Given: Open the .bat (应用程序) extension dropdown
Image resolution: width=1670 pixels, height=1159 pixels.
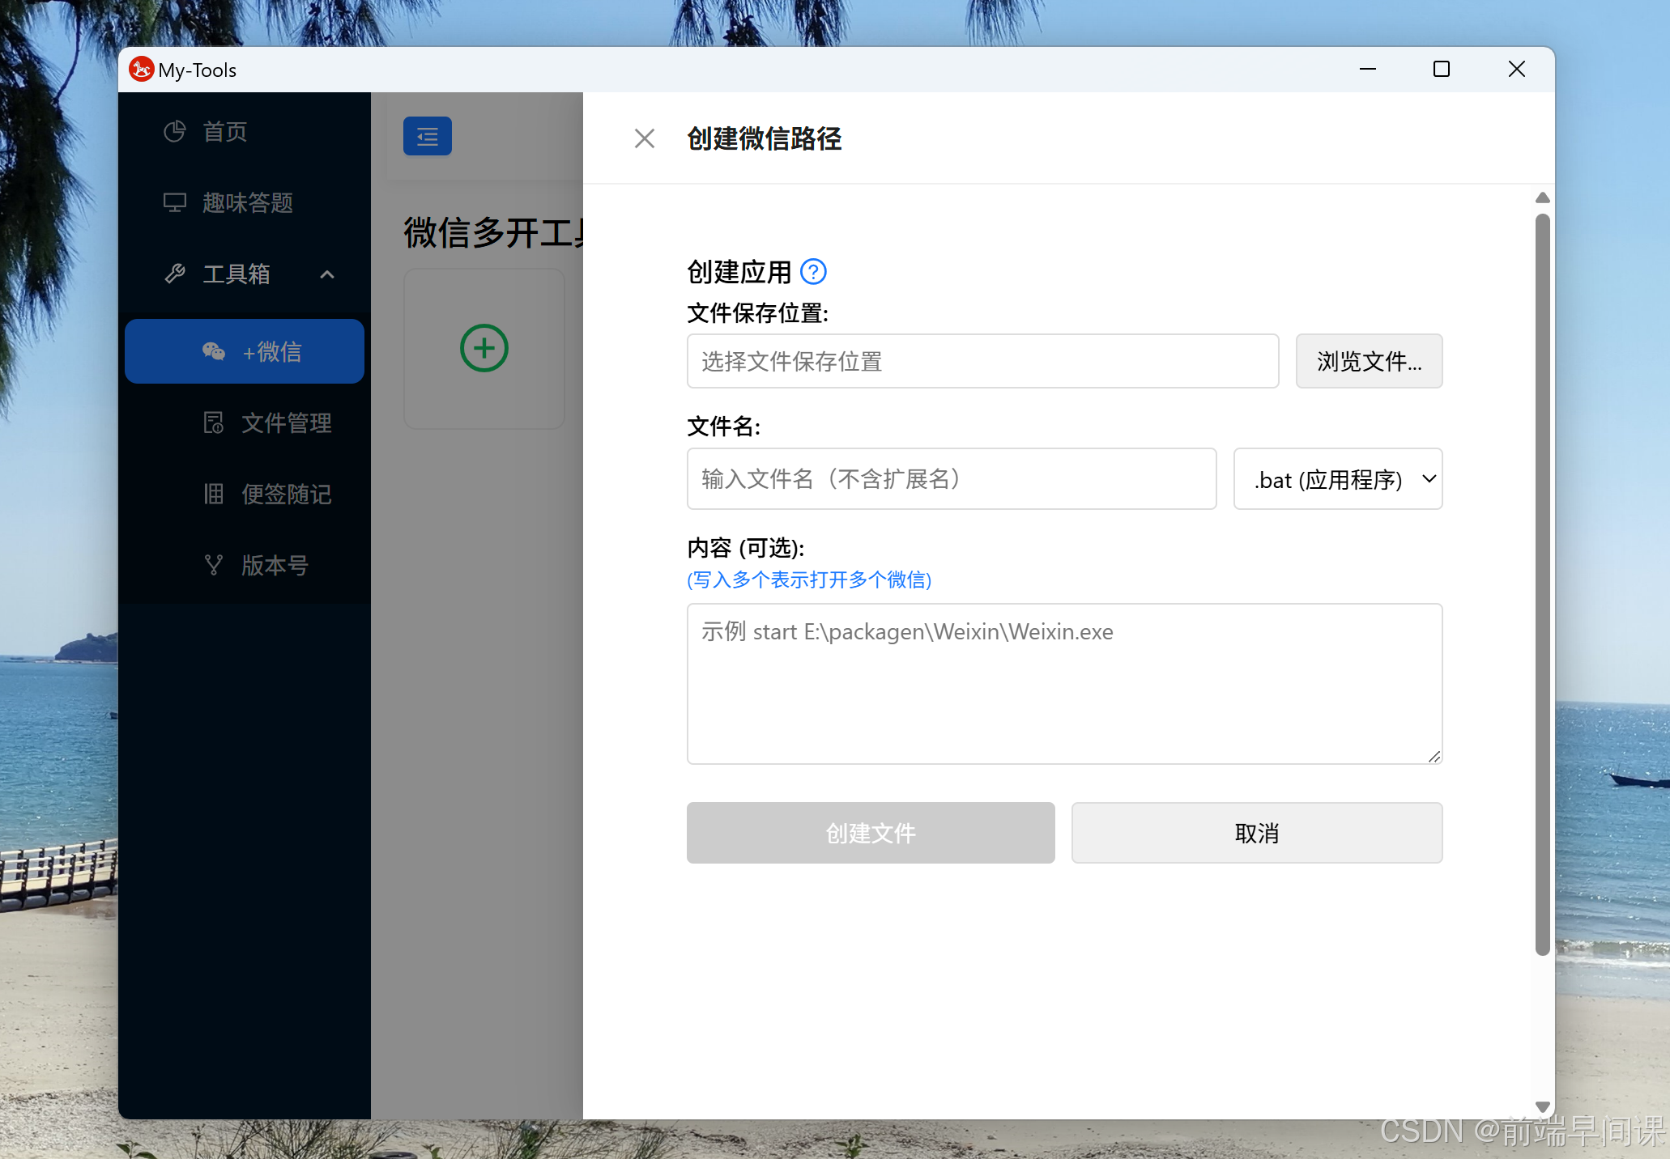Looking at the screenshot, I should click(1338, 478).
